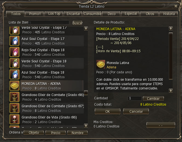Select Grandioso Elixir de Vida r86 icon
This screenshot has width=182, height=142.
click(x=15, y=119)
